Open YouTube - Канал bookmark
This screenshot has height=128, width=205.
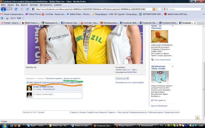pos(54,14)
